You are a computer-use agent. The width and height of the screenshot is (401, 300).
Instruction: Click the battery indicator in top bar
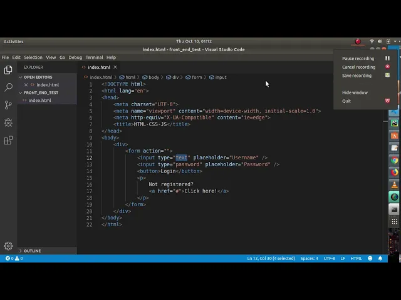pos(388,41)
